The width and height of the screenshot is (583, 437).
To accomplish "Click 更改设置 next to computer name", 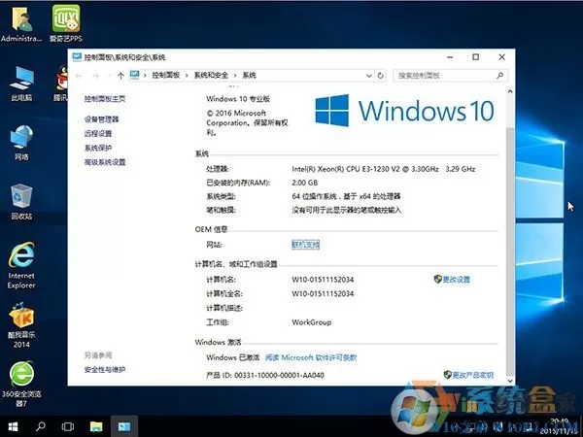I will 452,279.
